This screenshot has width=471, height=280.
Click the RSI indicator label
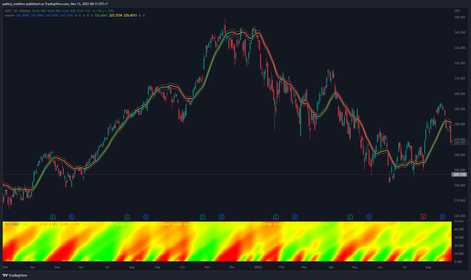click(7, 224)
